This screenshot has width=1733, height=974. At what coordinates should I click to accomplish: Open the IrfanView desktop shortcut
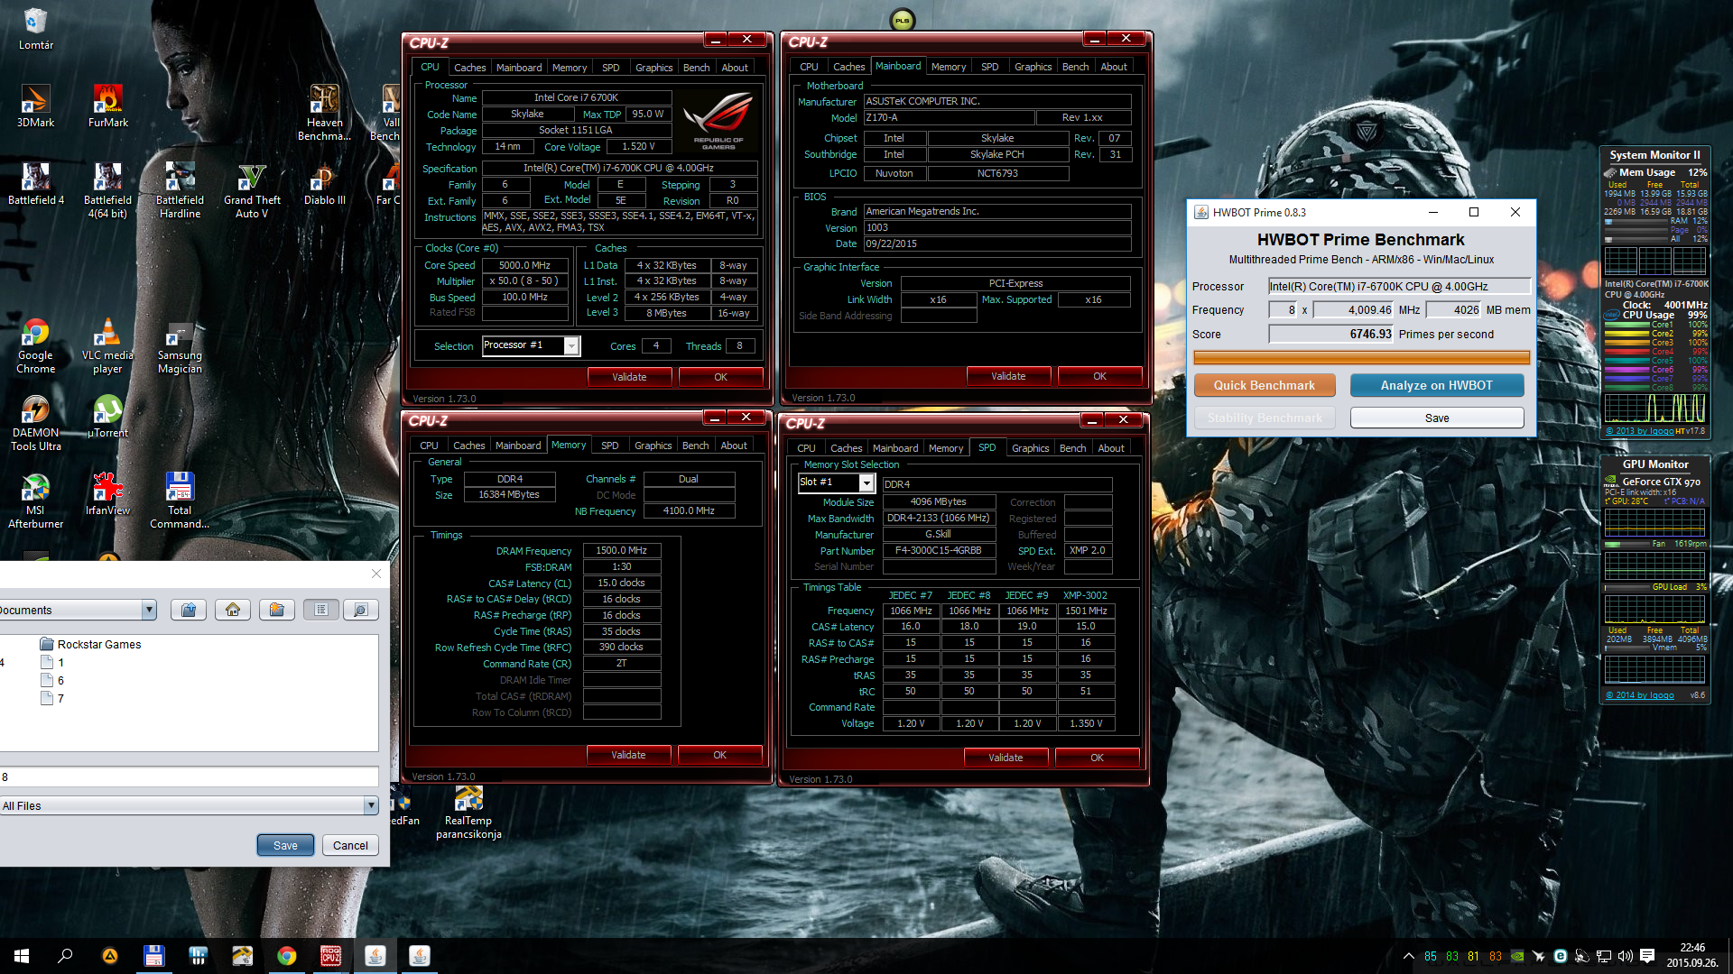coord(107,493)
